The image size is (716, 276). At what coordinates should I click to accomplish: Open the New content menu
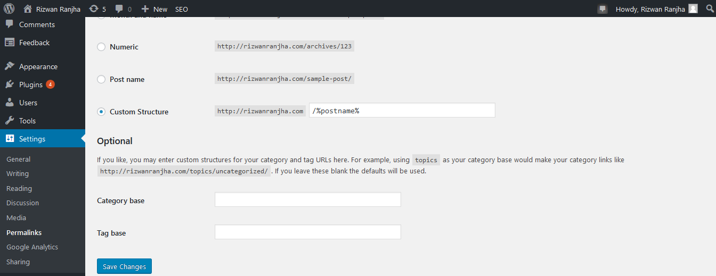click(x=154, y=9)
